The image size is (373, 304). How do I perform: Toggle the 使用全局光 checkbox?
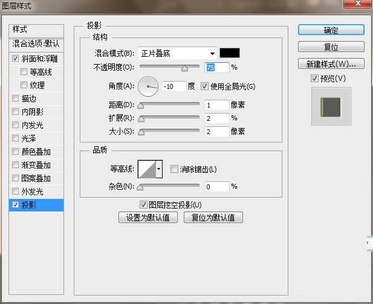(x=204, y=86)
